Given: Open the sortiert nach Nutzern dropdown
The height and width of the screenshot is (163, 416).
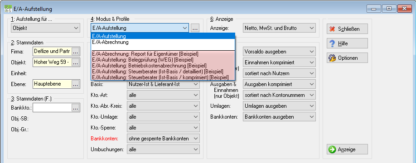Looking at the screenshot, I should tap(279, 73).
